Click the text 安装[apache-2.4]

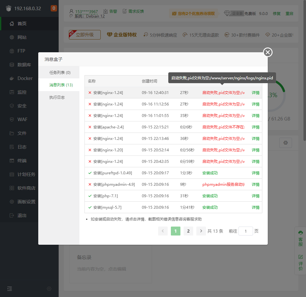pos(108,127)
